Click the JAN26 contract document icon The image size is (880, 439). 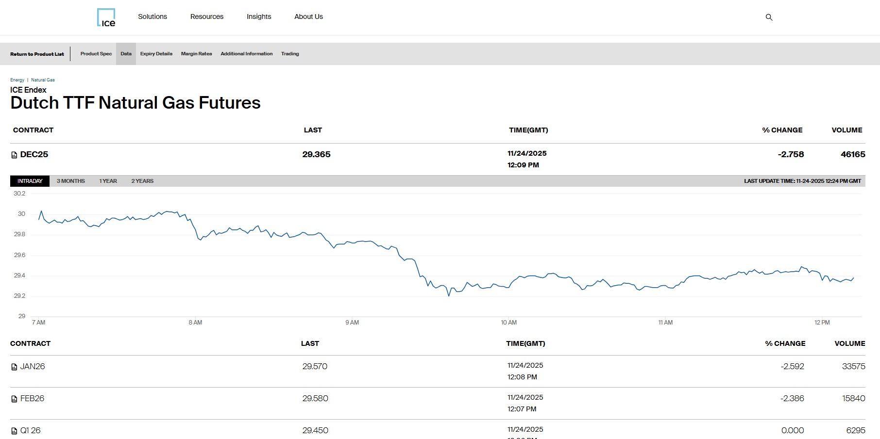pyautogui.click(x=14, y=367)
